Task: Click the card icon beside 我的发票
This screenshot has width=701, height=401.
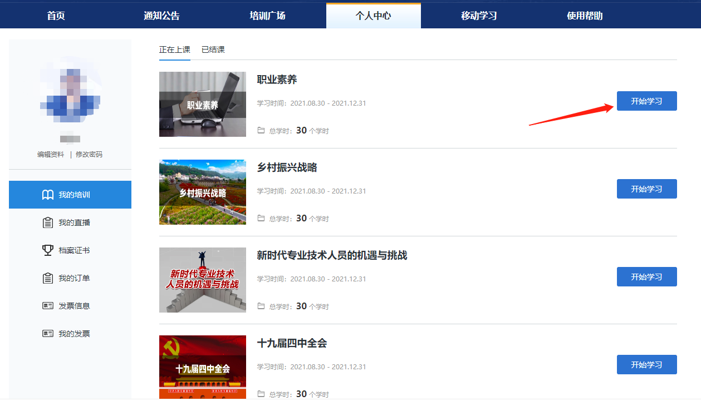Action: 48,334
